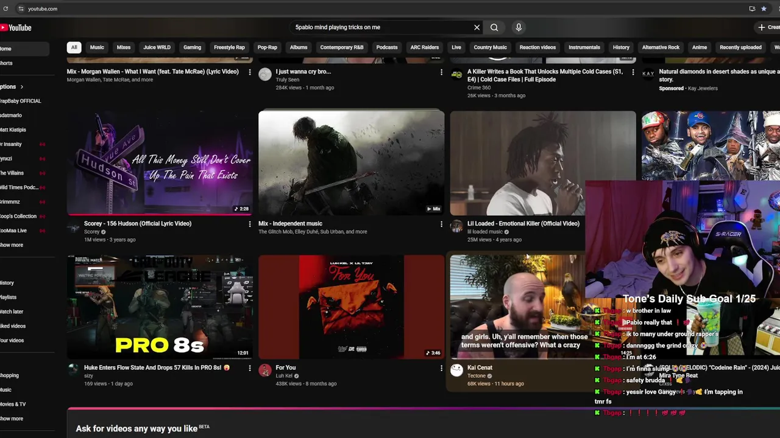Open options menu for Morgan Wallen mix
780x438 pixels.
tap(249, 72)
